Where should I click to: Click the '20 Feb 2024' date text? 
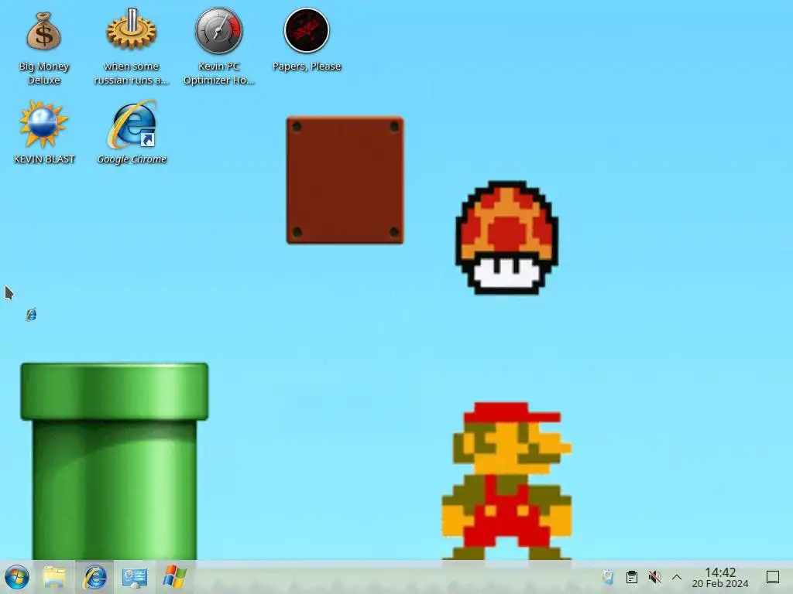coord(720,584)
